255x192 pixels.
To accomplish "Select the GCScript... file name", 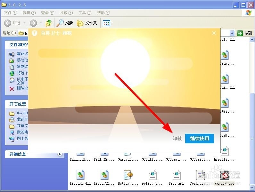I will click(x=200, y=159).
